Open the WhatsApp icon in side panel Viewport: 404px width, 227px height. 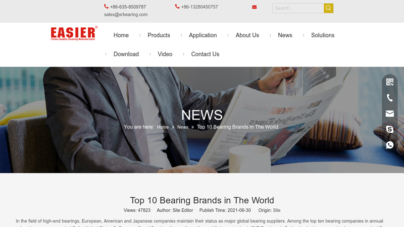pyautogui.click(x=389, y=145)
